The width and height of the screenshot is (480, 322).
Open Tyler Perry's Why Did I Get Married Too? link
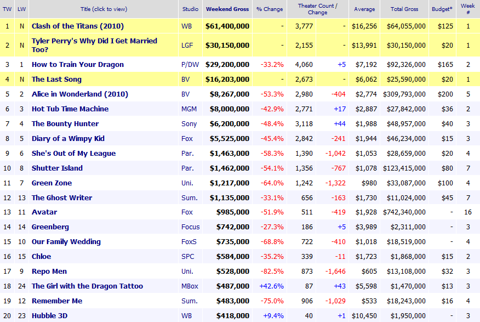click(94, 45)
